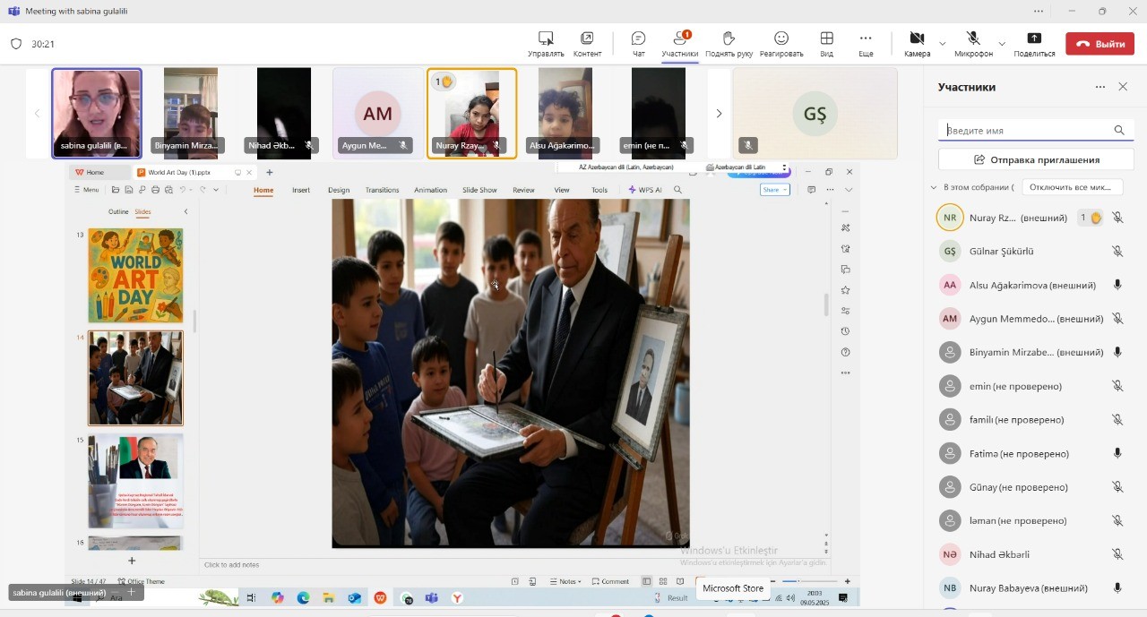Screen dimensions: 1147x617
Task: Expand the microphone options dropdown arrow
Action: (1002, 43)
